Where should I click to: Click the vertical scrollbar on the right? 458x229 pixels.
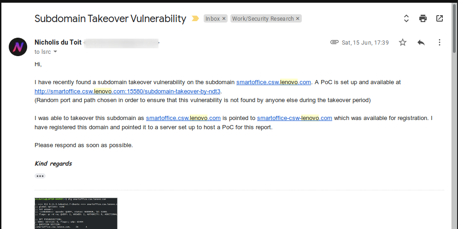(x=454, y=29)
